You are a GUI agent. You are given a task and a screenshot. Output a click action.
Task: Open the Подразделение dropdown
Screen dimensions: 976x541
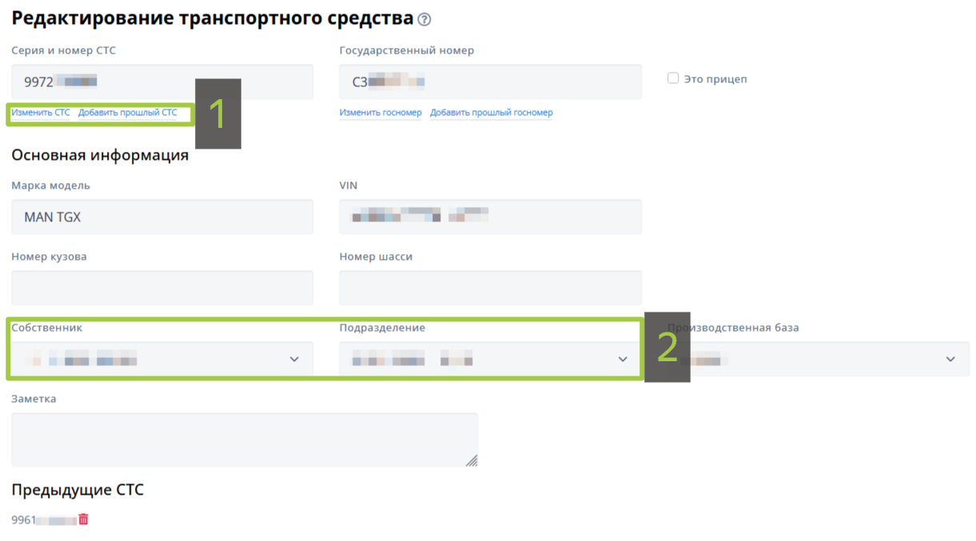pos(623,360)
